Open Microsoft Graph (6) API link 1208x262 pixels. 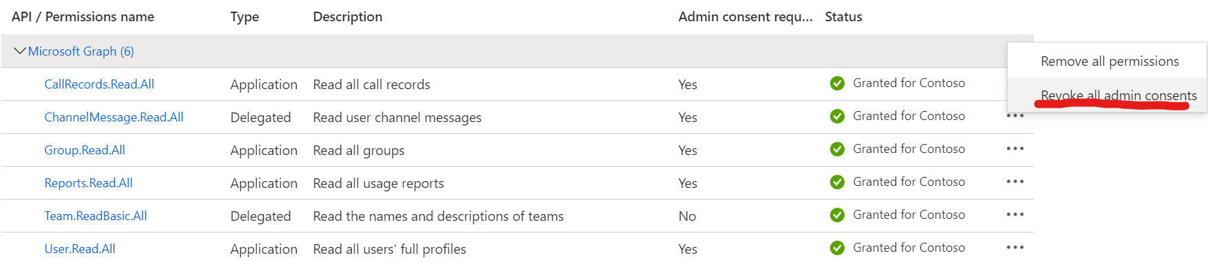point(81,51)
